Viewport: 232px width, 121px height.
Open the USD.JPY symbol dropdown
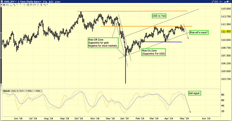[x=10, y=1]
